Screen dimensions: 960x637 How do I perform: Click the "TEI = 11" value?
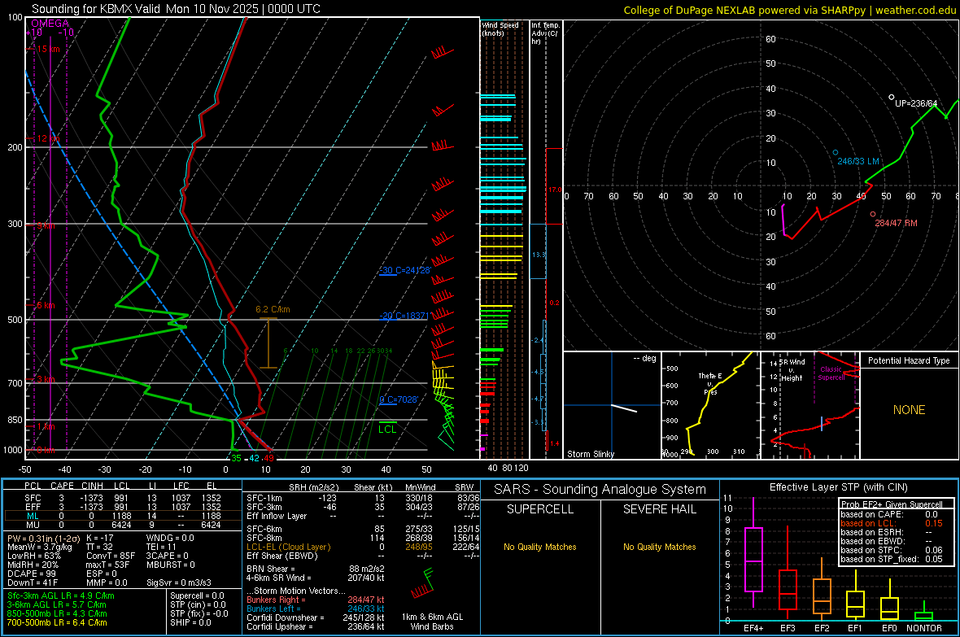(x=161, y=547)
